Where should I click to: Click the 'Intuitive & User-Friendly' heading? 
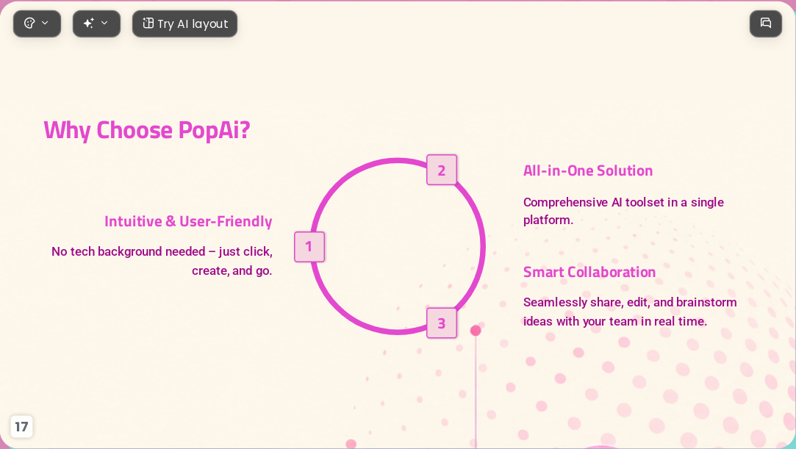coord(188,222)
